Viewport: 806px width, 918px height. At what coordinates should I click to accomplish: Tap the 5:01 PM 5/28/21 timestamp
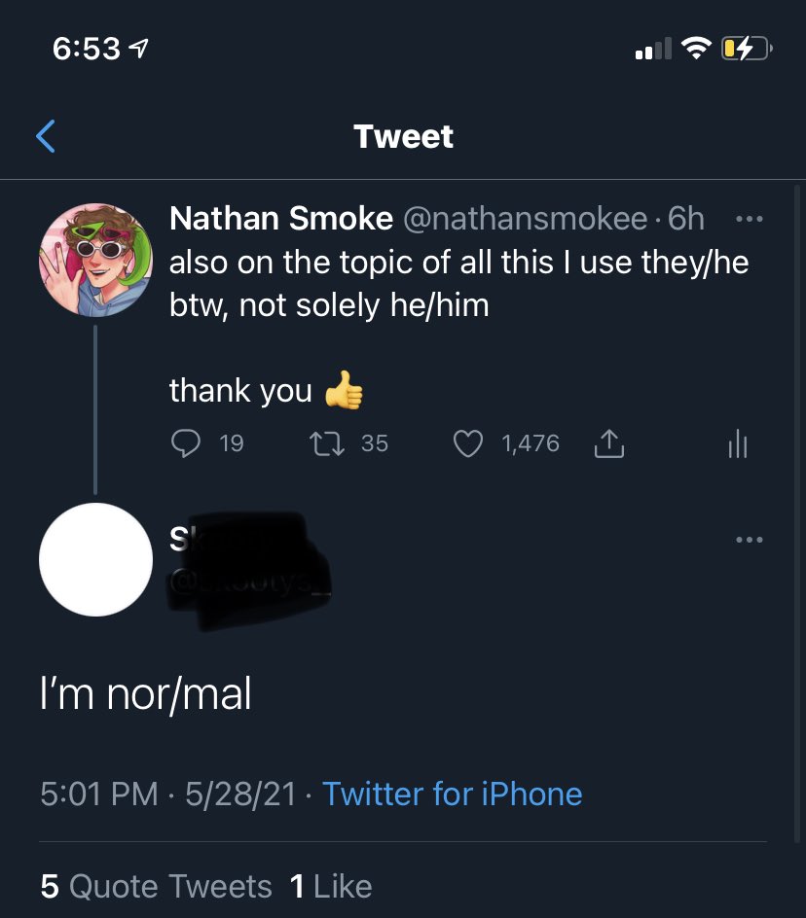point(167,794)
